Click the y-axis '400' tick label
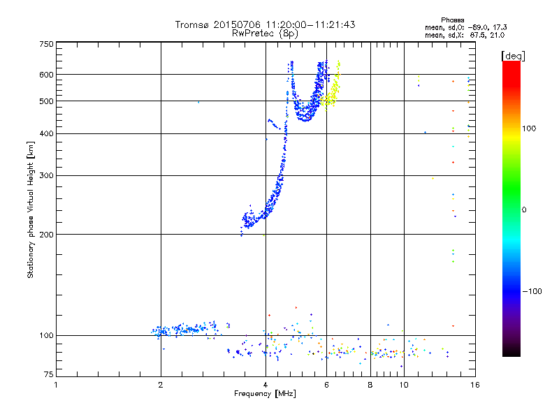Image resolution: width=559 pixels, height=419 pixels. [x=46, y=133]
